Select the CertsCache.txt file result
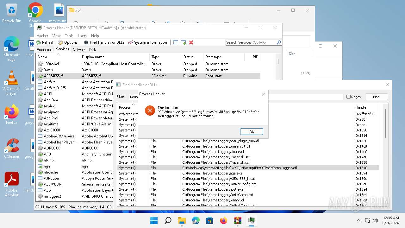This screenshot has height=228, width=405. [x=248, y=195]
